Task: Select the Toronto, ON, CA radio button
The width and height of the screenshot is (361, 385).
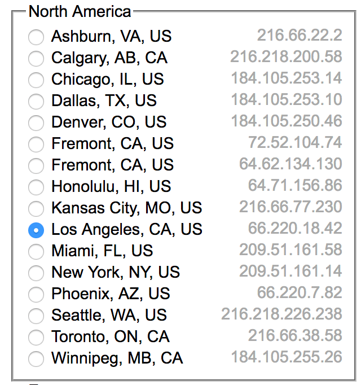Action: [36, 338]
